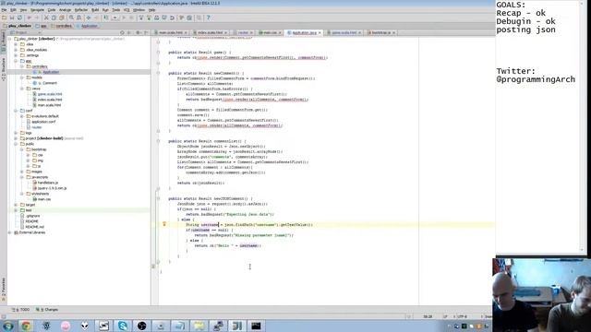Click the VCS revert icon
The image size is (591, 332).
[172, 18]
